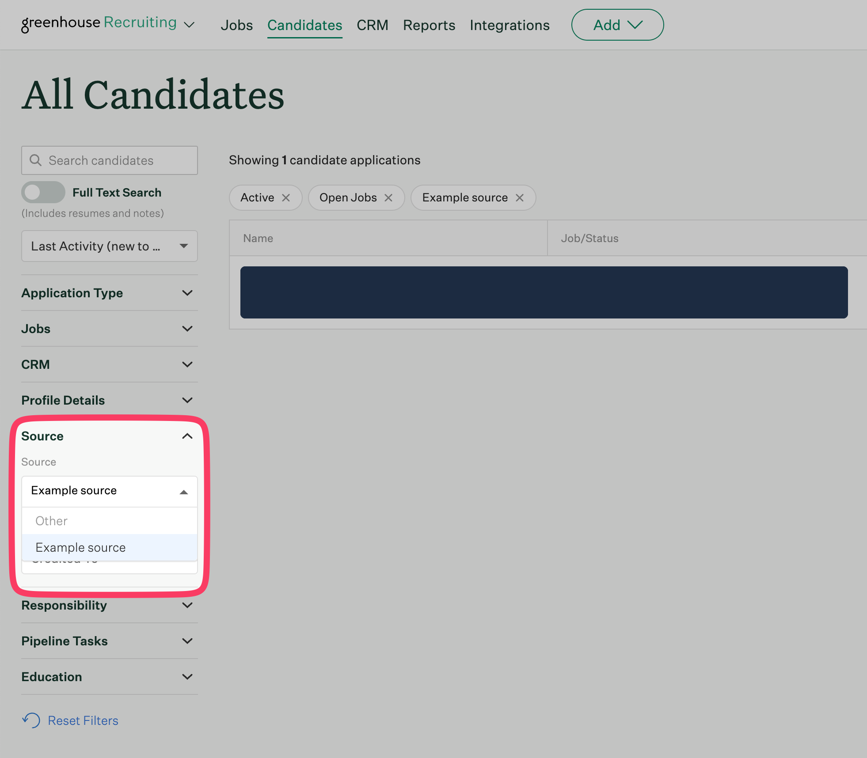
Task: Remove the Example source filter chip
Action: click(x=520, y=198)
